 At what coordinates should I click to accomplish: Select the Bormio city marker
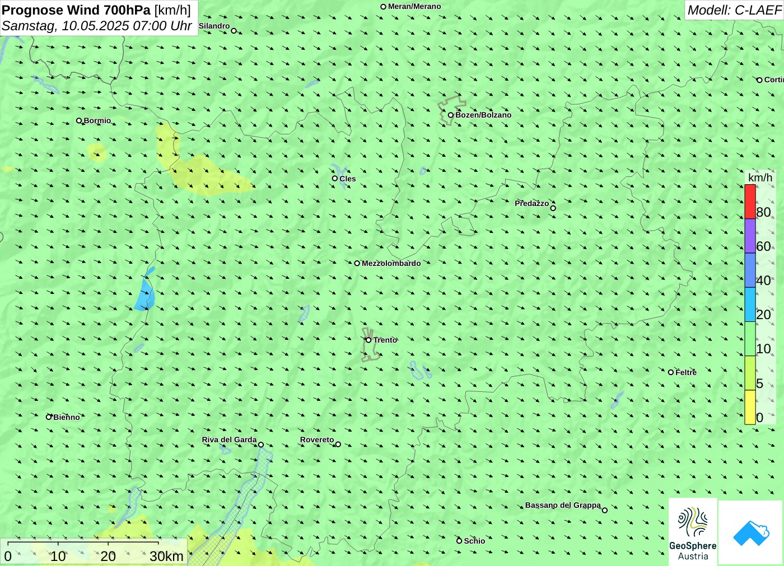(x=79, y=120)
